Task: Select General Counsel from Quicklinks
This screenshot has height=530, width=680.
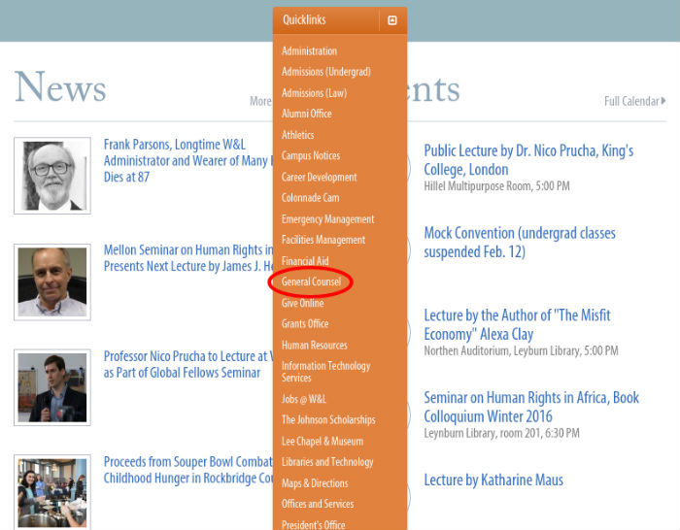Action: [x=311, y=282]
